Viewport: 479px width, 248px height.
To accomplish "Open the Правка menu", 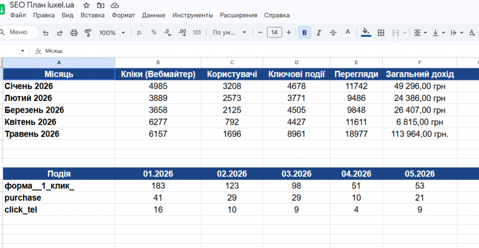I will tap(44, 15).
